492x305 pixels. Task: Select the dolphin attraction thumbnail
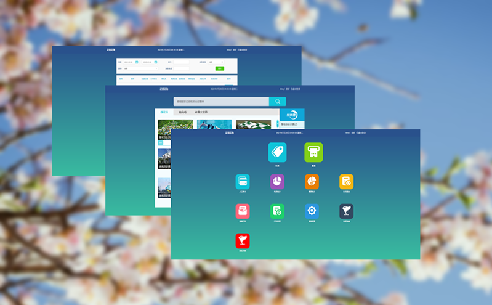[x=214, y=125]
